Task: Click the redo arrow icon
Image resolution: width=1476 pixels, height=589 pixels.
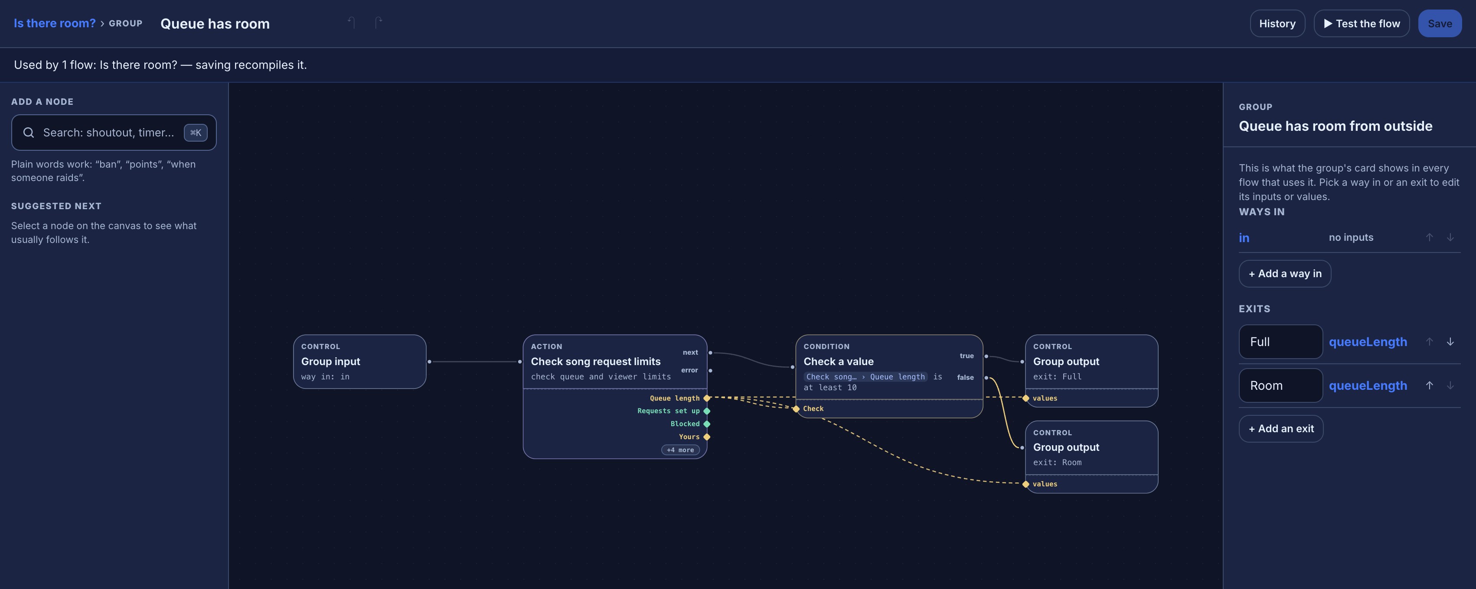Action: pos(378,23)
